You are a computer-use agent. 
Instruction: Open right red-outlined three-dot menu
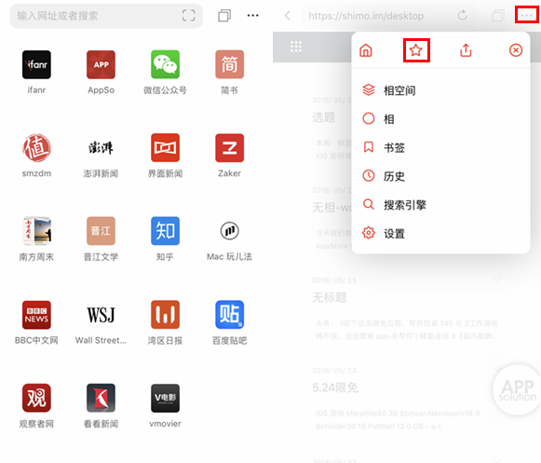(x=526, y=15)
